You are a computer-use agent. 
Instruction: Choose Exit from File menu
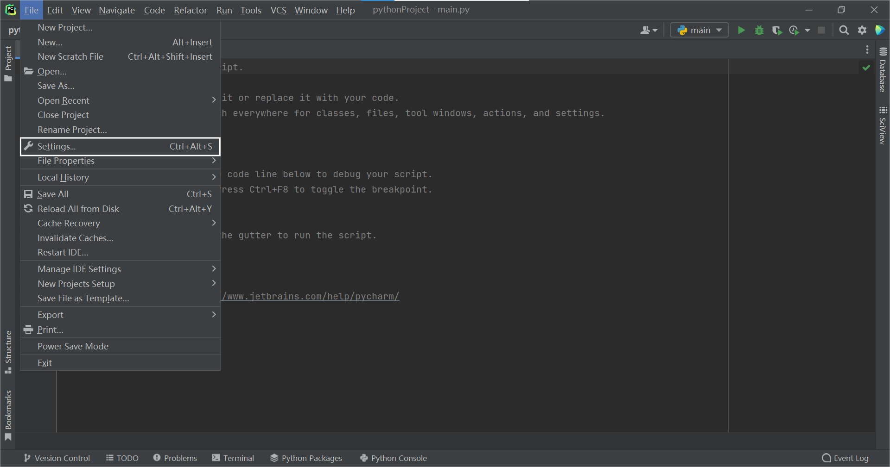120,363
